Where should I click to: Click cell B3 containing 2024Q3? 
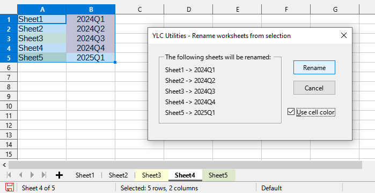[91, 38]
